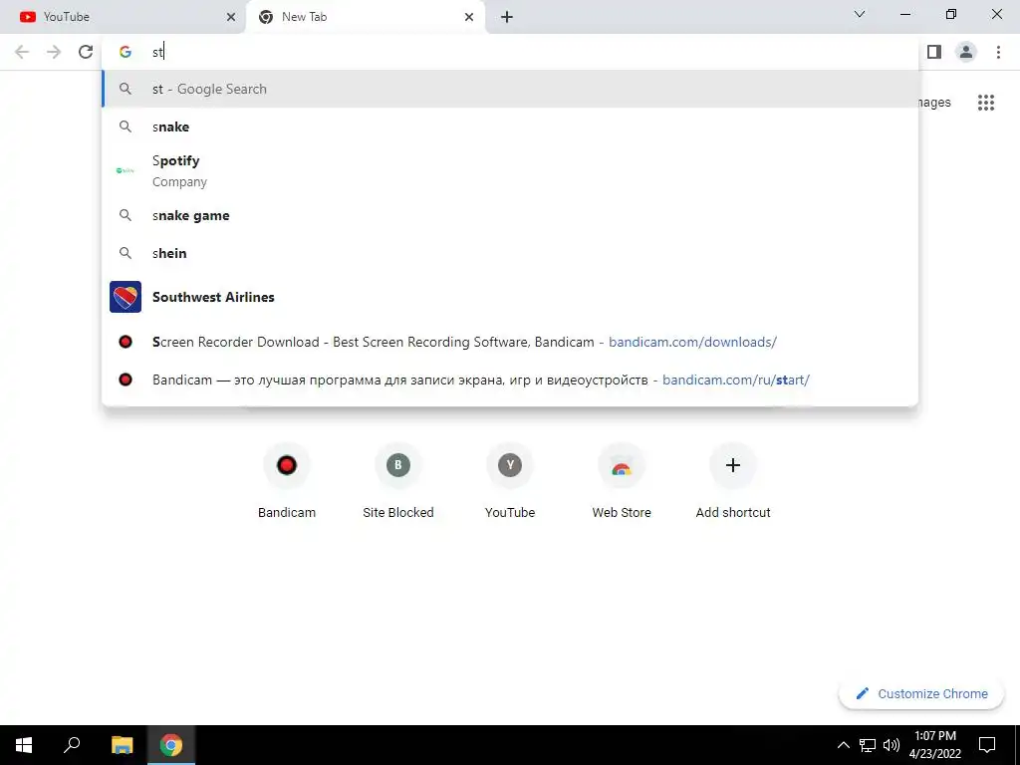Open the Windows notification center
1020x765 pixels.
[987, 745]
